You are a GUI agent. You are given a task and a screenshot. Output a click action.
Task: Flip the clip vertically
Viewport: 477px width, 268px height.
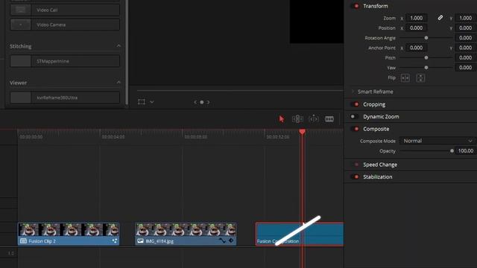pos(420,78)
